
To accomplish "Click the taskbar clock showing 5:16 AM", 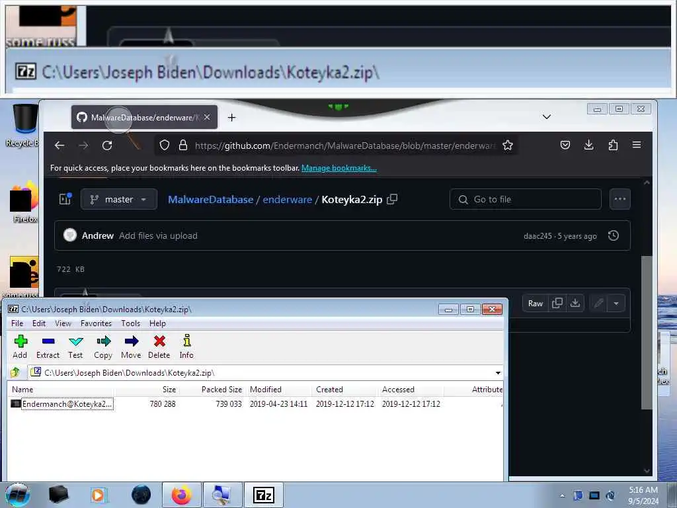I will [x=643, y=495].
